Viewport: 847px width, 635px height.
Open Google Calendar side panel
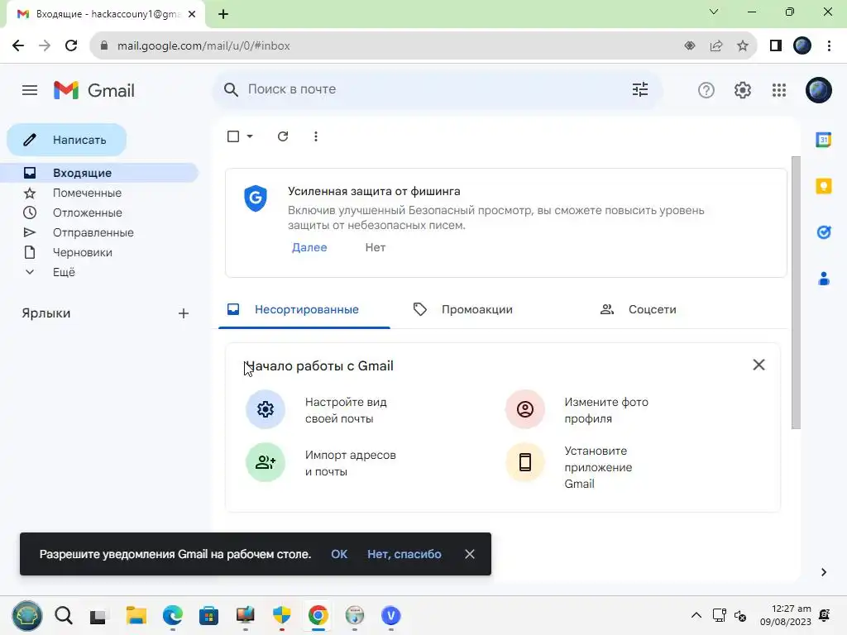pos(823,140)
